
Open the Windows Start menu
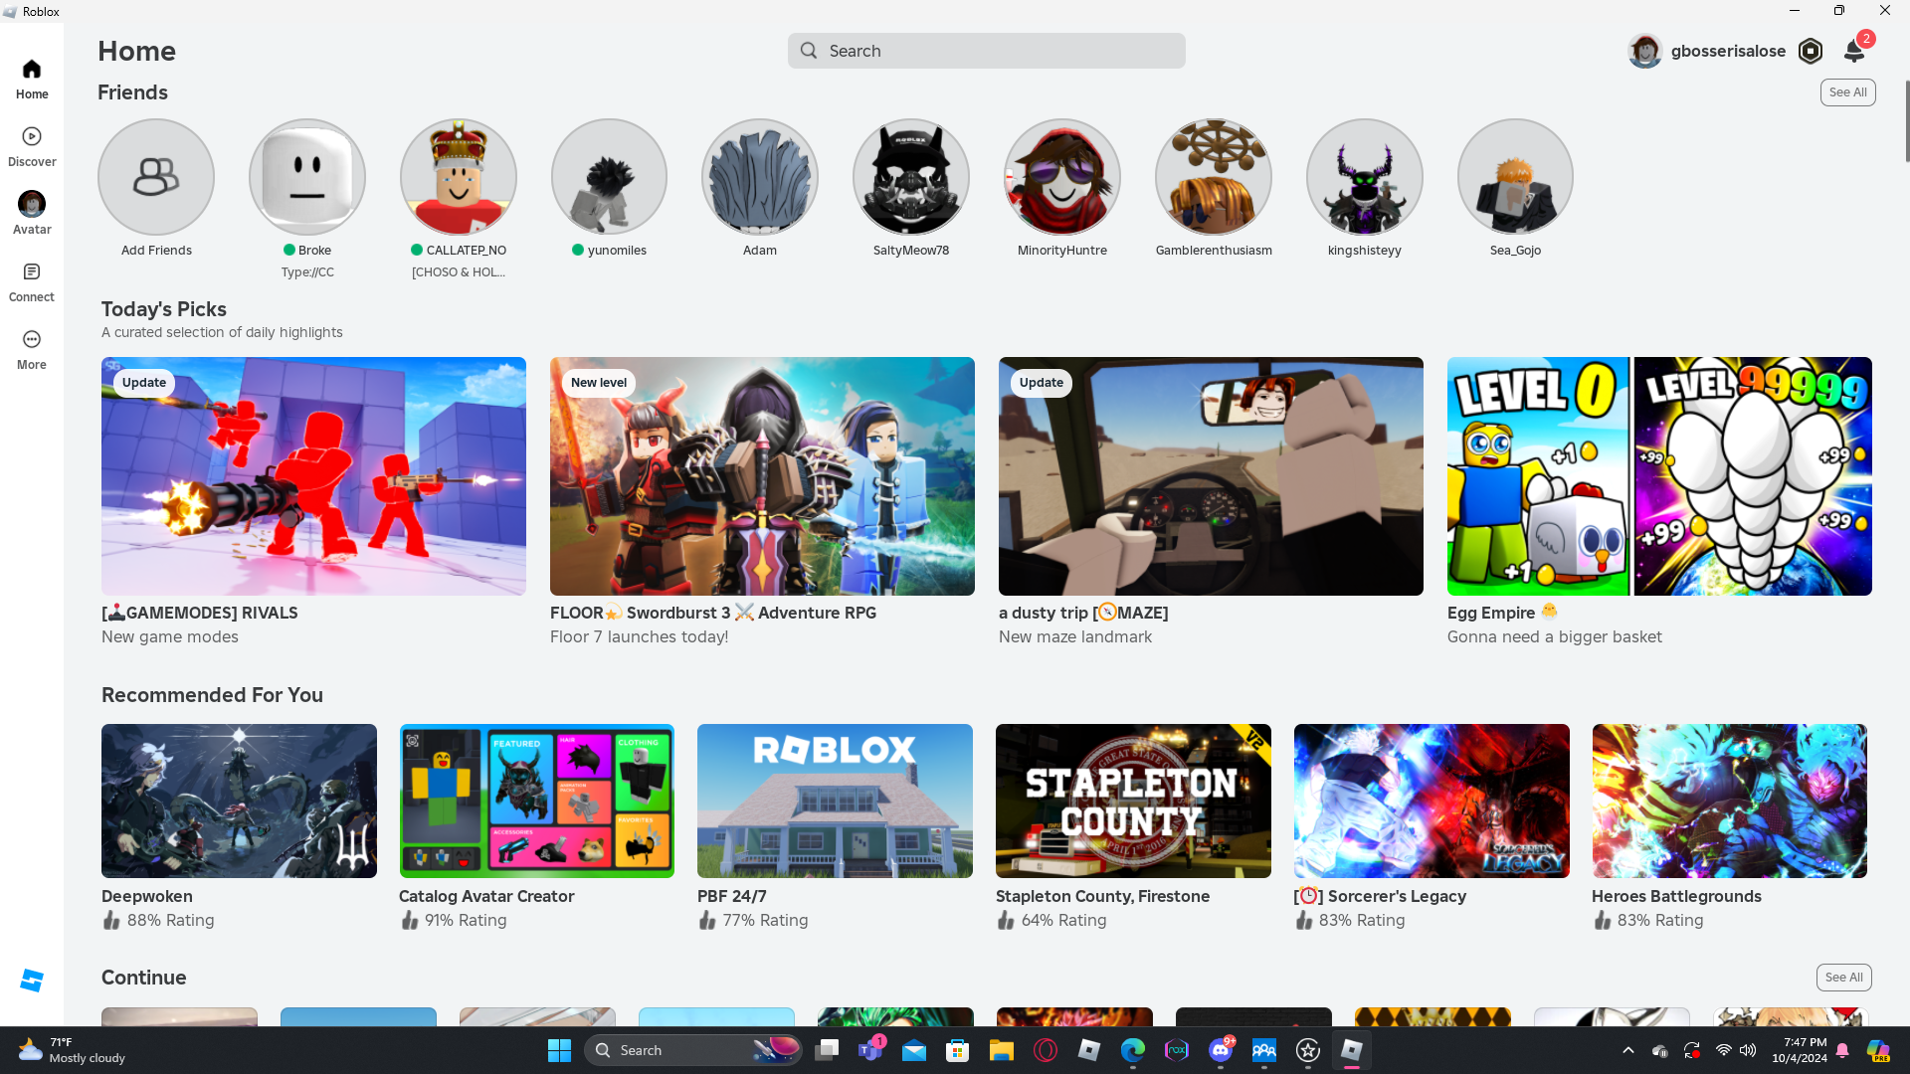tap(559, 1050)
